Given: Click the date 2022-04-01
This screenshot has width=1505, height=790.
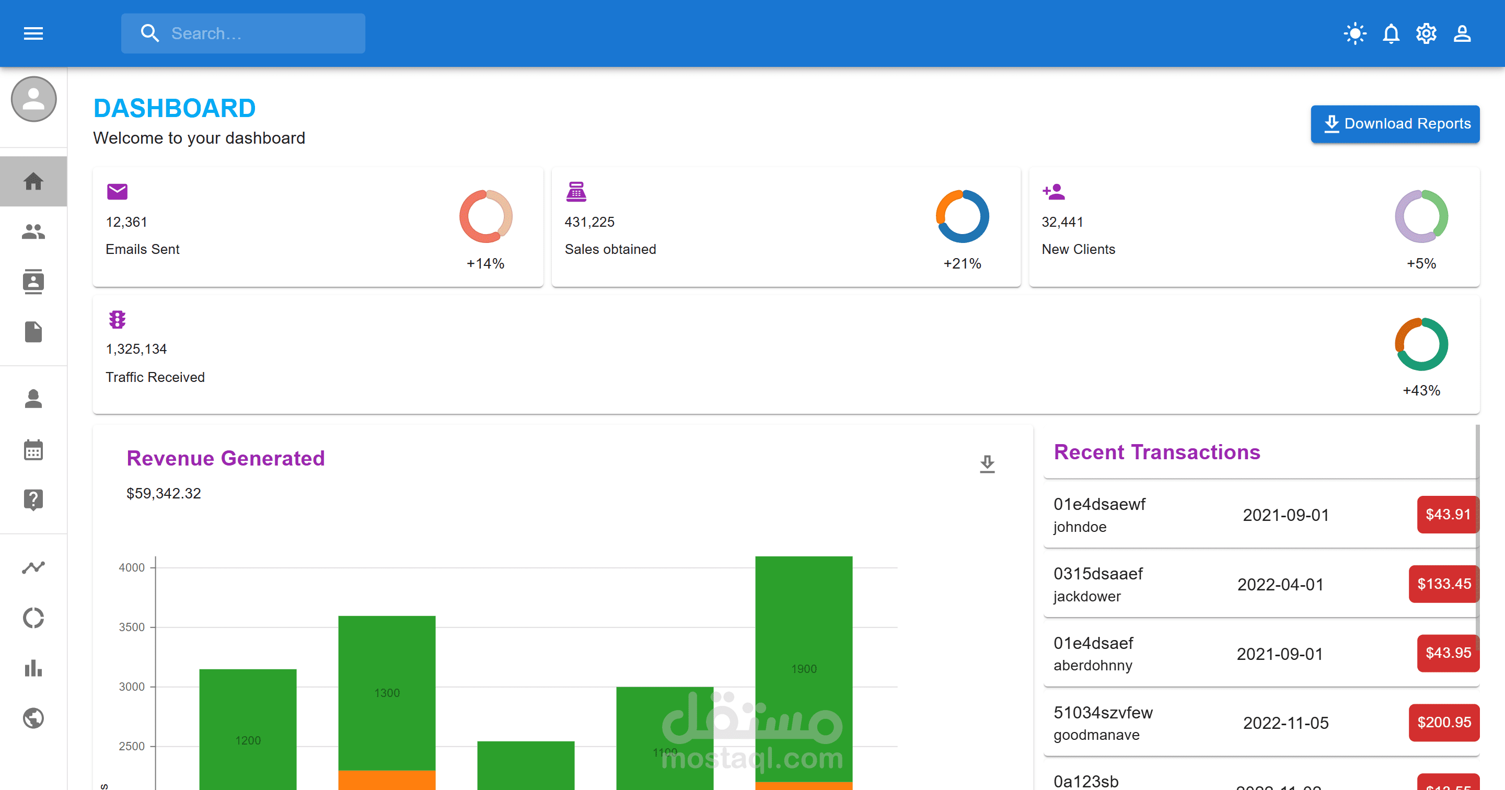Looking at the screenshot, I should coord(1280,585).
